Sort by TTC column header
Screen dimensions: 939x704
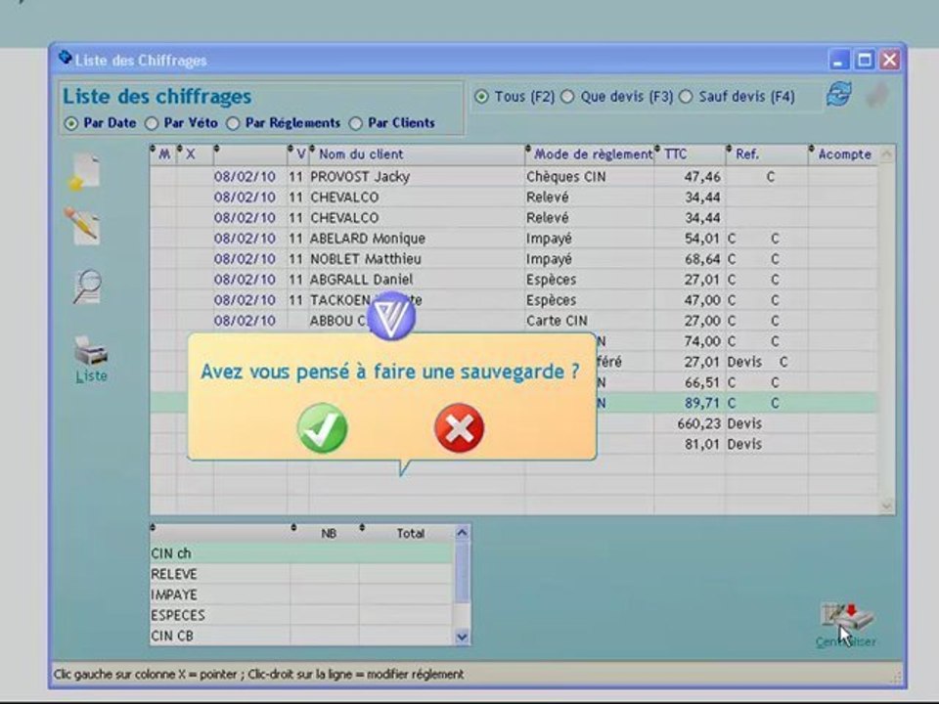pyautogui.click(x=690, y=154)
